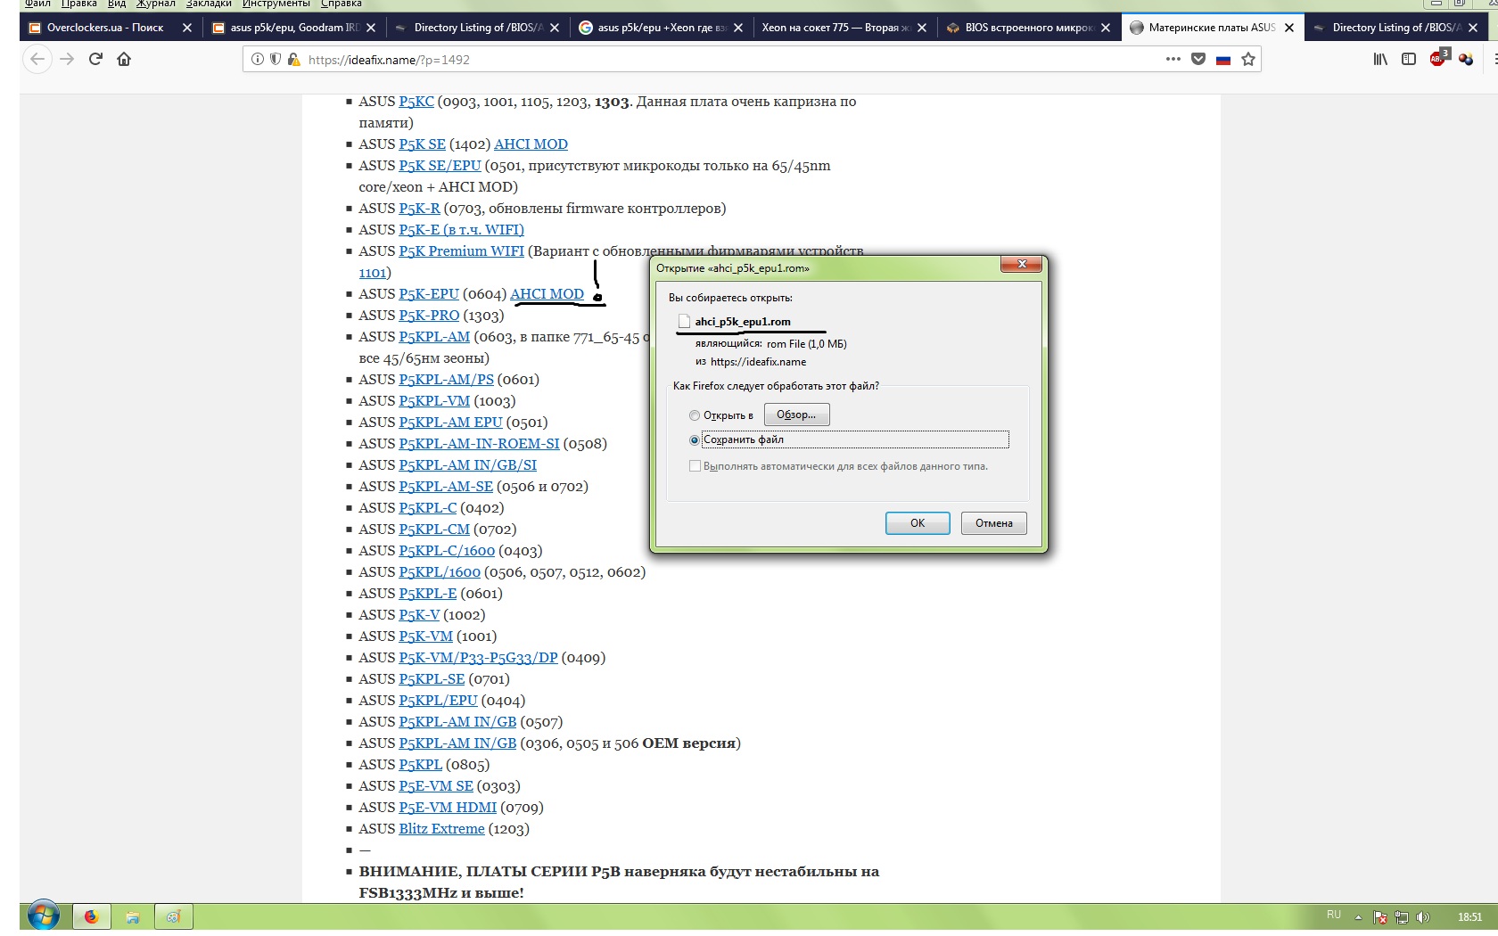This screenshot has width=1498, height=936.
Task: Click the RU input language indicator
Action: 1334,915
